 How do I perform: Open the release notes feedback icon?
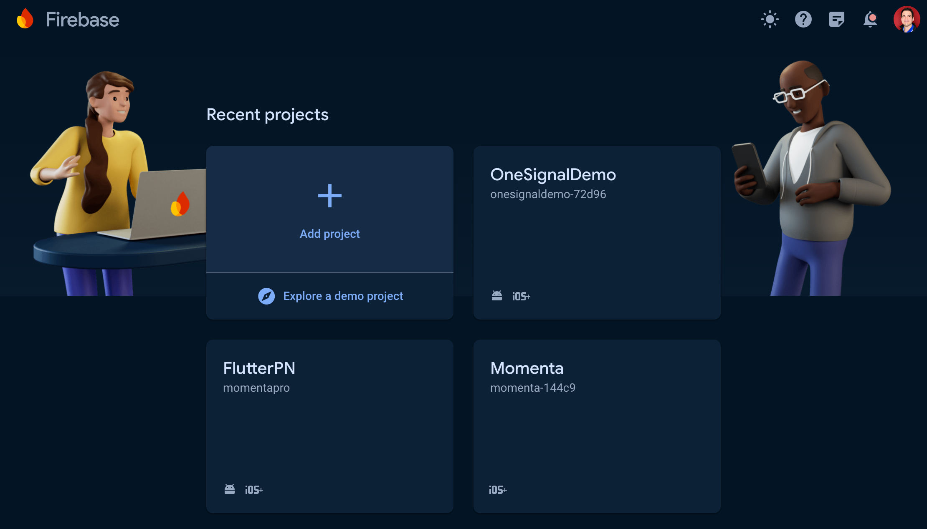[836, 19]
